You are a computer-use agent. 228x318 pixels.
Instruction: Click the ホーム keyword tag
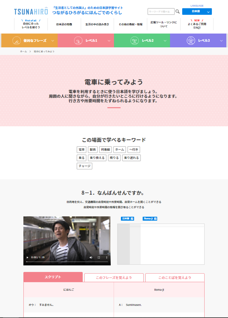[x=120, y=150]
